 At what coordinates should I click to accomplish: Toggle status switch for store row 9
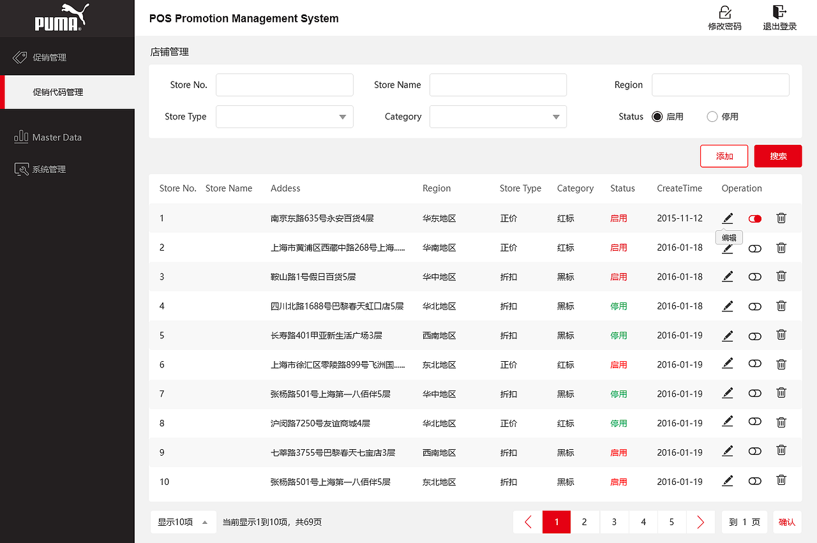(x=755, y=451)
